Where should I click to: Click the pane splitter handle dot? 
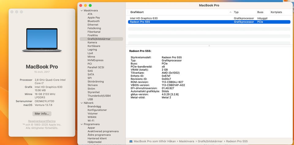209,46
